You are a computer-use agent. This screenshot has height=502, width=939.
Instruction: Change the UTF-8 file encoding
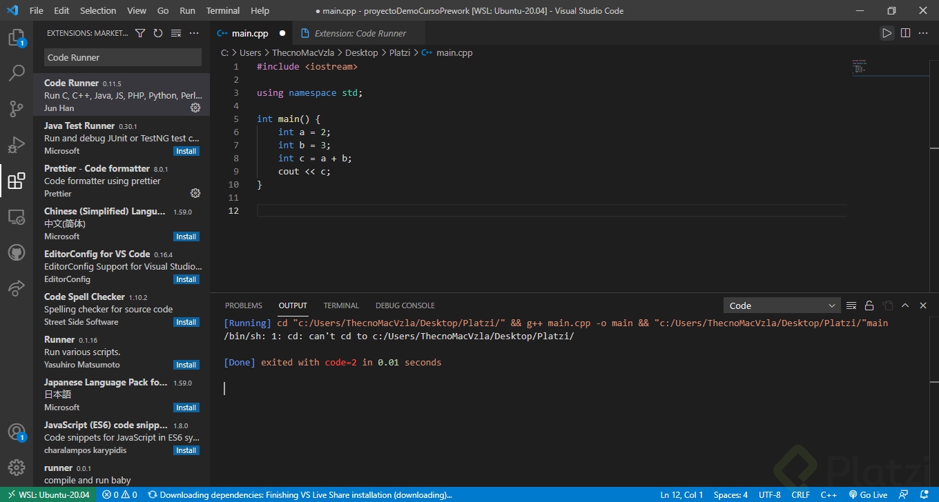[x=769, y=494]
